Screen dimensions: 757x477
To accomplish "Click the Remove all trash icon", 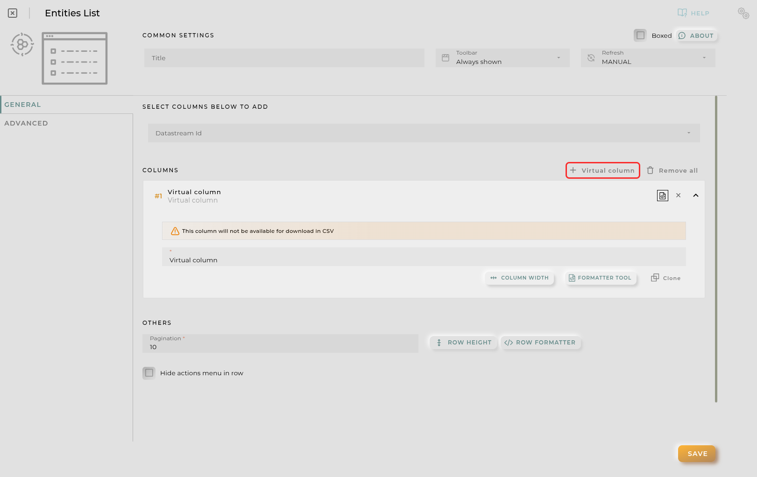I will (650, 170).
